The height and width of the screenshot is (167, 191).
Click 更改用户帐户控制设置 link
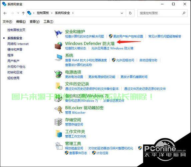click(128, 36)
